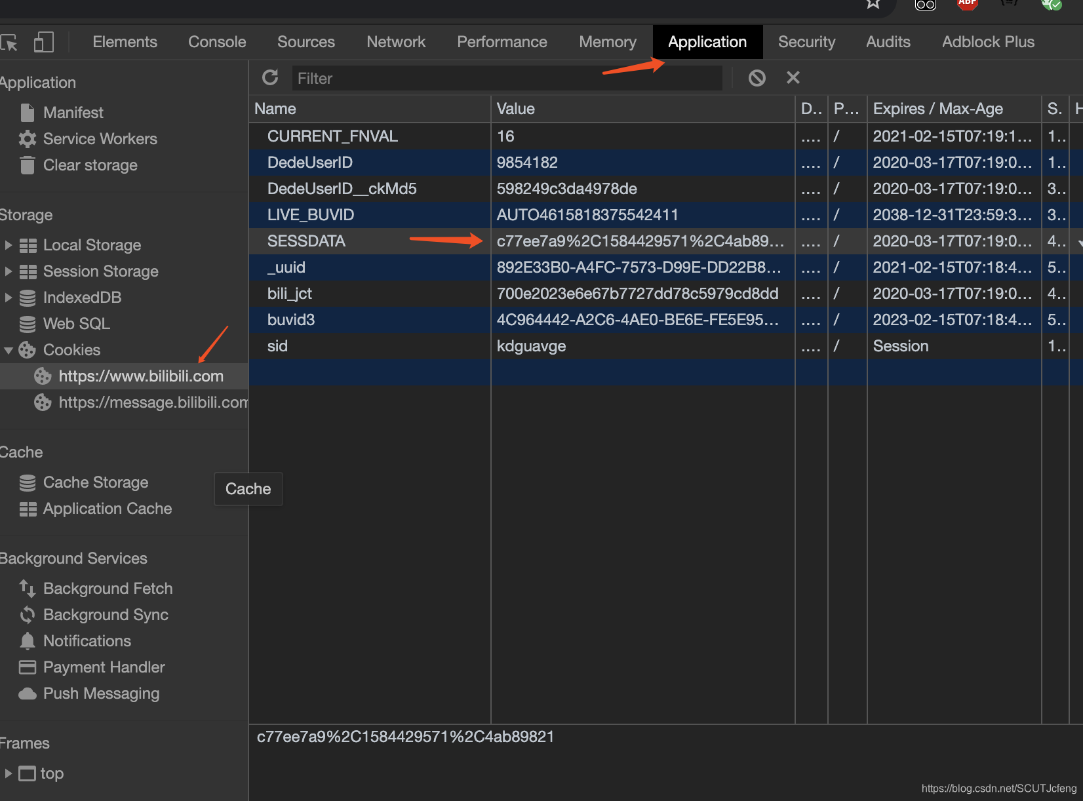Screen dimensions: 1083x801
Task: Switch to the Audits tab
Action: click(x=888, y=42)
